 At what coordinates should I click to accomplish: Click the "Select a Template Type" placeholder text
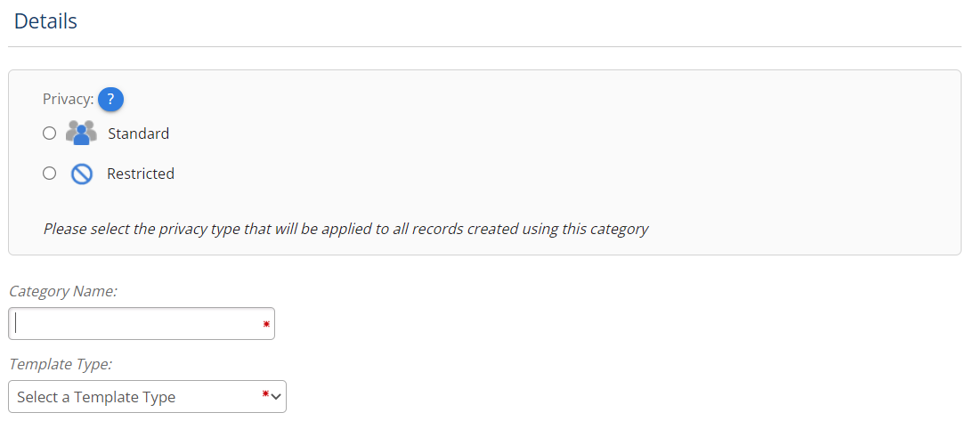(x=96, y=398)
